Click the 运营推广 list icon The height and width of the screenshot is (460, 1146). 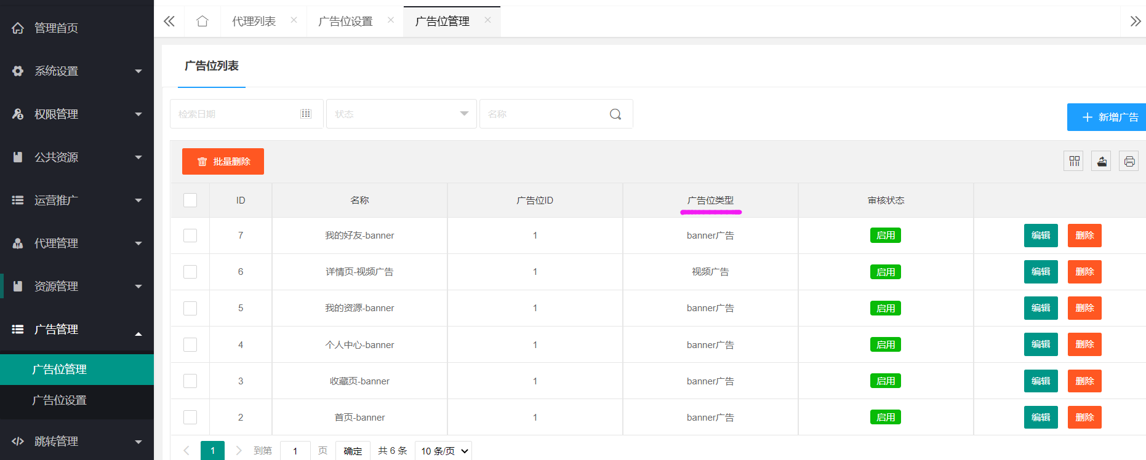point(18,200)
